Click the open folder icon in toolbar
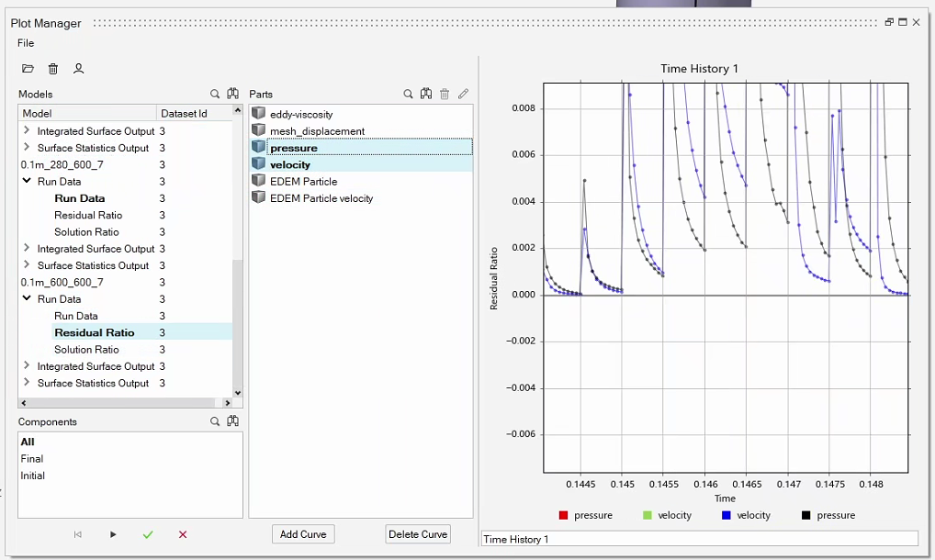This screenshot has width=935, height=560. point(28,69)
